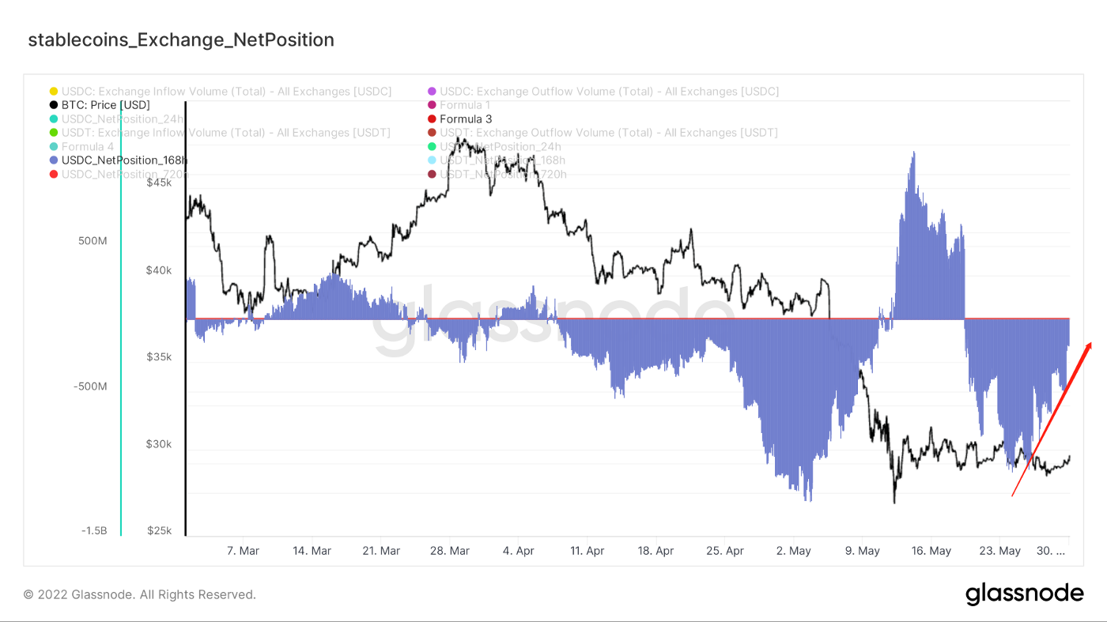Click the Formula 4 legend dot

pos(54,147)
